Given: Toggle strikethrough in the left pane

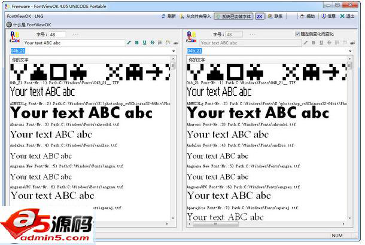Looking at the screenshot, I should (x=153, y=42).
